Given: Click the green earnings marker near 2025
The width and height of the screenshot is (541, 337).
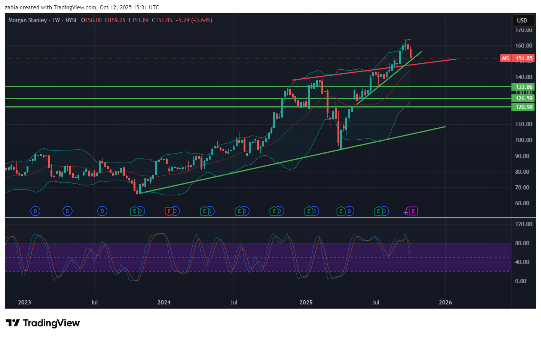Looking at the screenshot, I should [309, 211].
